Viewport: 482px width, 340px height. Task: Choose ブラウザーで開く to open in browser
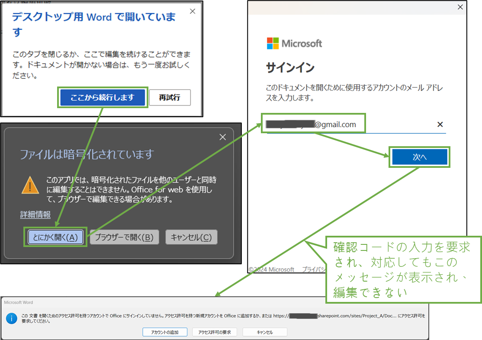[x=124, y=237]
